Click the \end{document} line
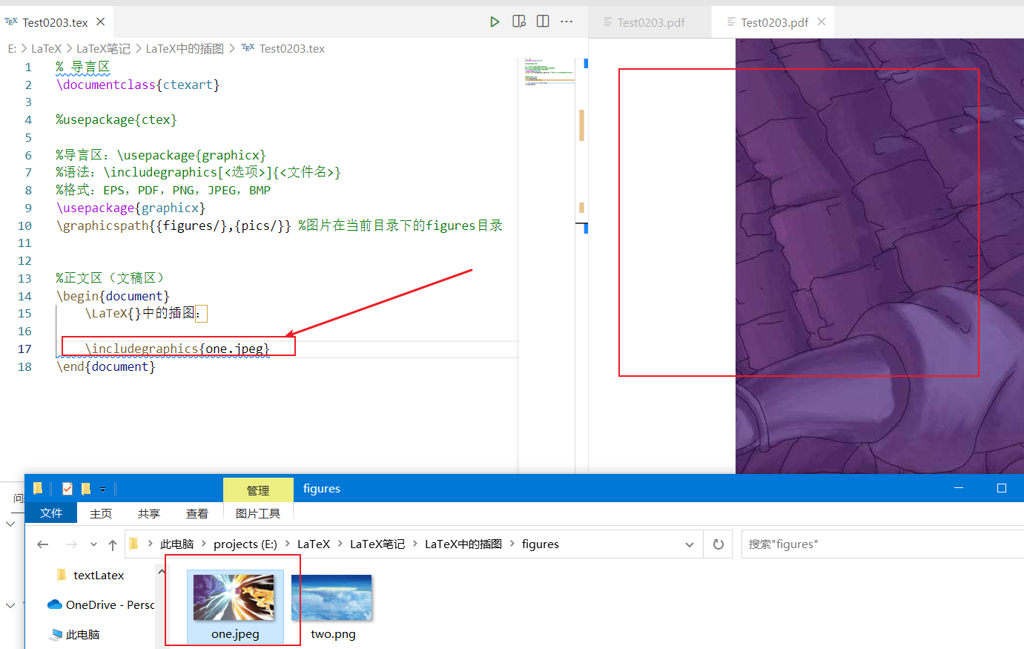The width and height of the screenshot is (1024, 649). 105,366
